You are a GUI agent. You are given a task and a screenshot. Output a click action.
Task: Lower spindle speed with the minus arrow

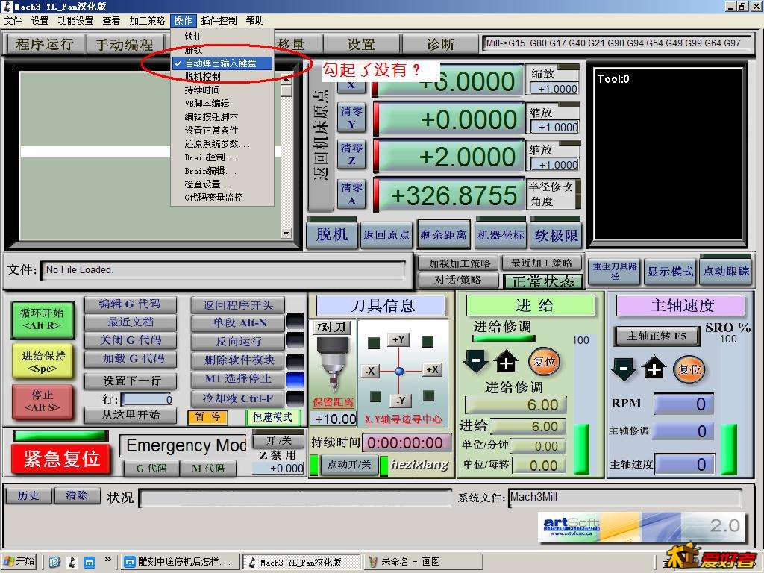click(x=624, y=369)
